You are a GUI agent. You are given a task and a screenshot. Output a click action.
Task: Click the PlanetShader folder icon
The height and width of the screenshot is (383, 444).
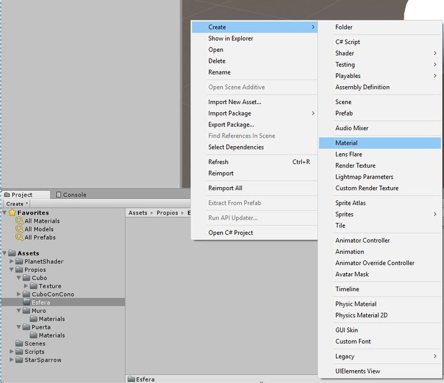(19, 261)
